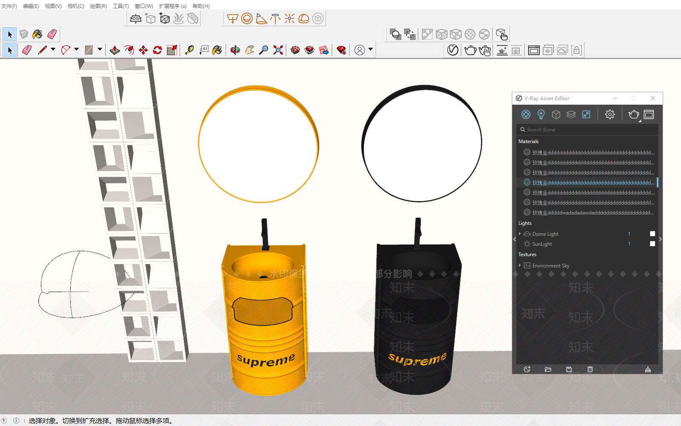The image size is (681, 426).
Task: Pick the Push/Pull tool
Action: tap(114, 50)
